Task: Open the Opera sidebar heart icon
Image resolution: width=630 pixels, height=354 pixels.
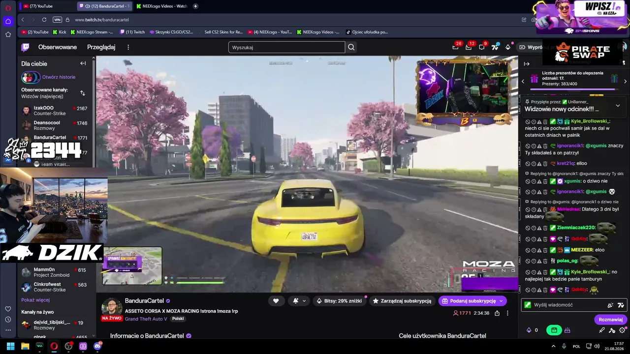Action: [x=8, y=309]
